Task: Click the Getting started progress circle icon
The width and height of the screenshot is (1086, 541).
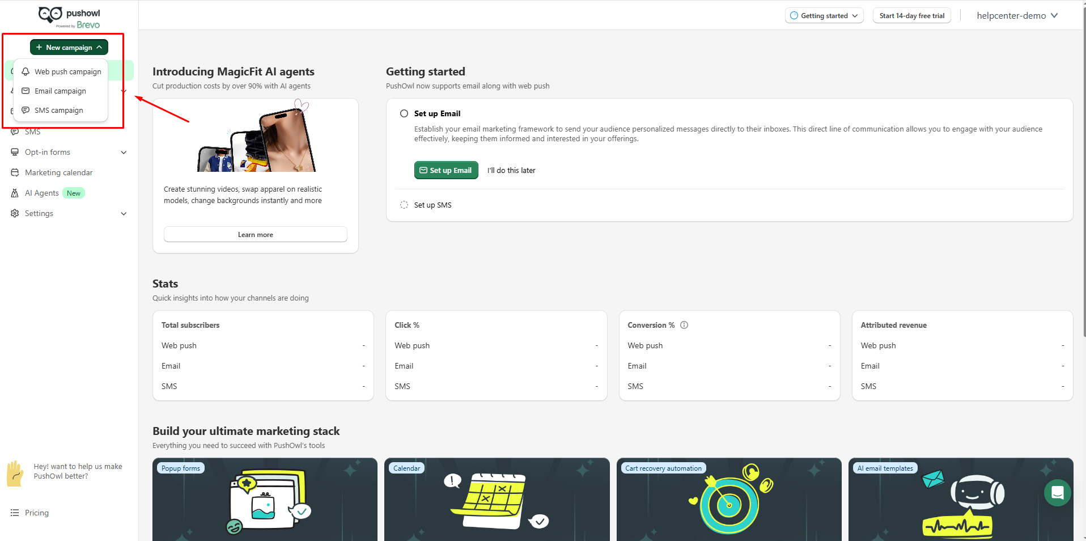Action: click(x=794, y=16)
